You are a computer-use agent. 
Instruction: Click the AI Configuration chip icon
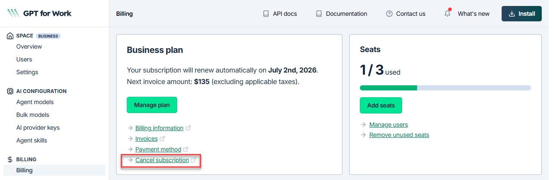(x=10, y=91)
